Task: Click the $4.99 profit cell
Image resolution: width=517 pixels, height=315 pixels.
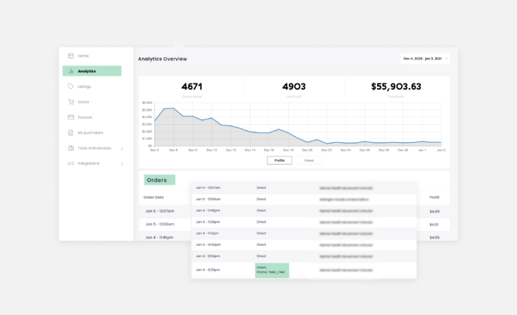Action: coord(434,211)
